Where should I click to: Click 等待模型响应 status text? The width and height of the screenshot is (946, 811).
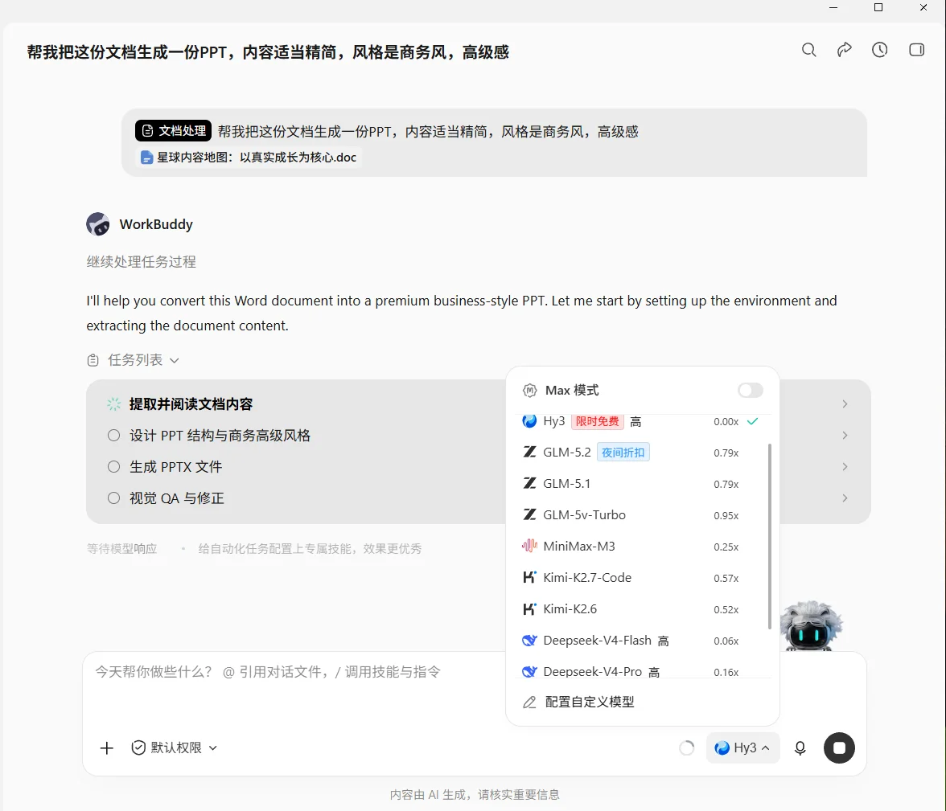click(x=122, y=549)
